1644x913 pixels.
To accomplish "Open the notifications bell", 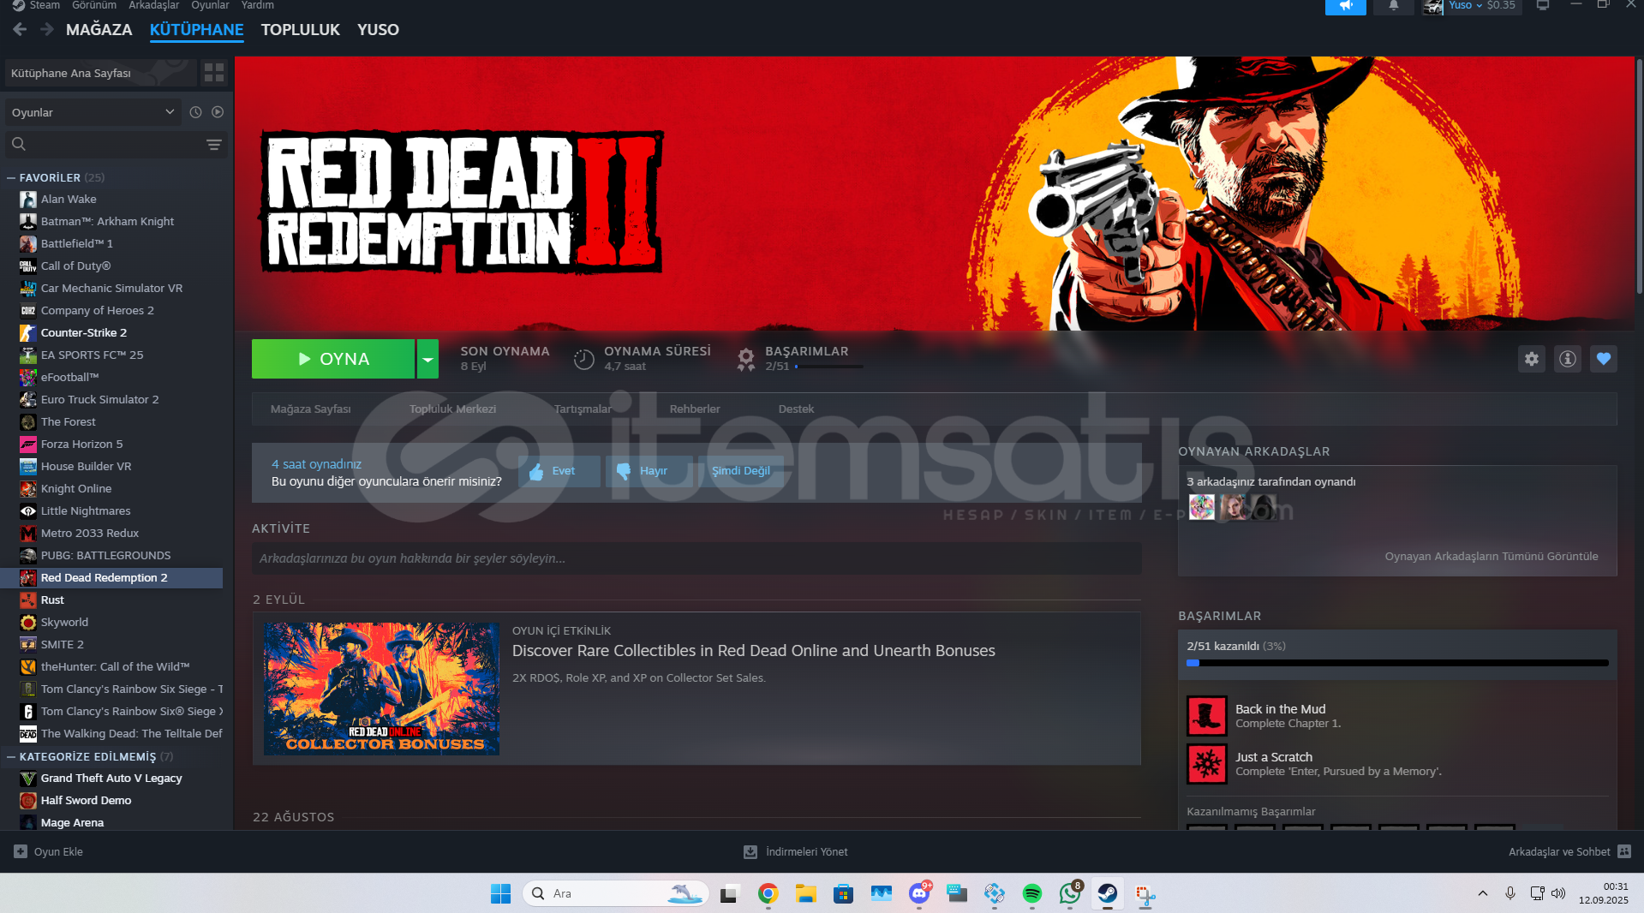I will 1394,6.
